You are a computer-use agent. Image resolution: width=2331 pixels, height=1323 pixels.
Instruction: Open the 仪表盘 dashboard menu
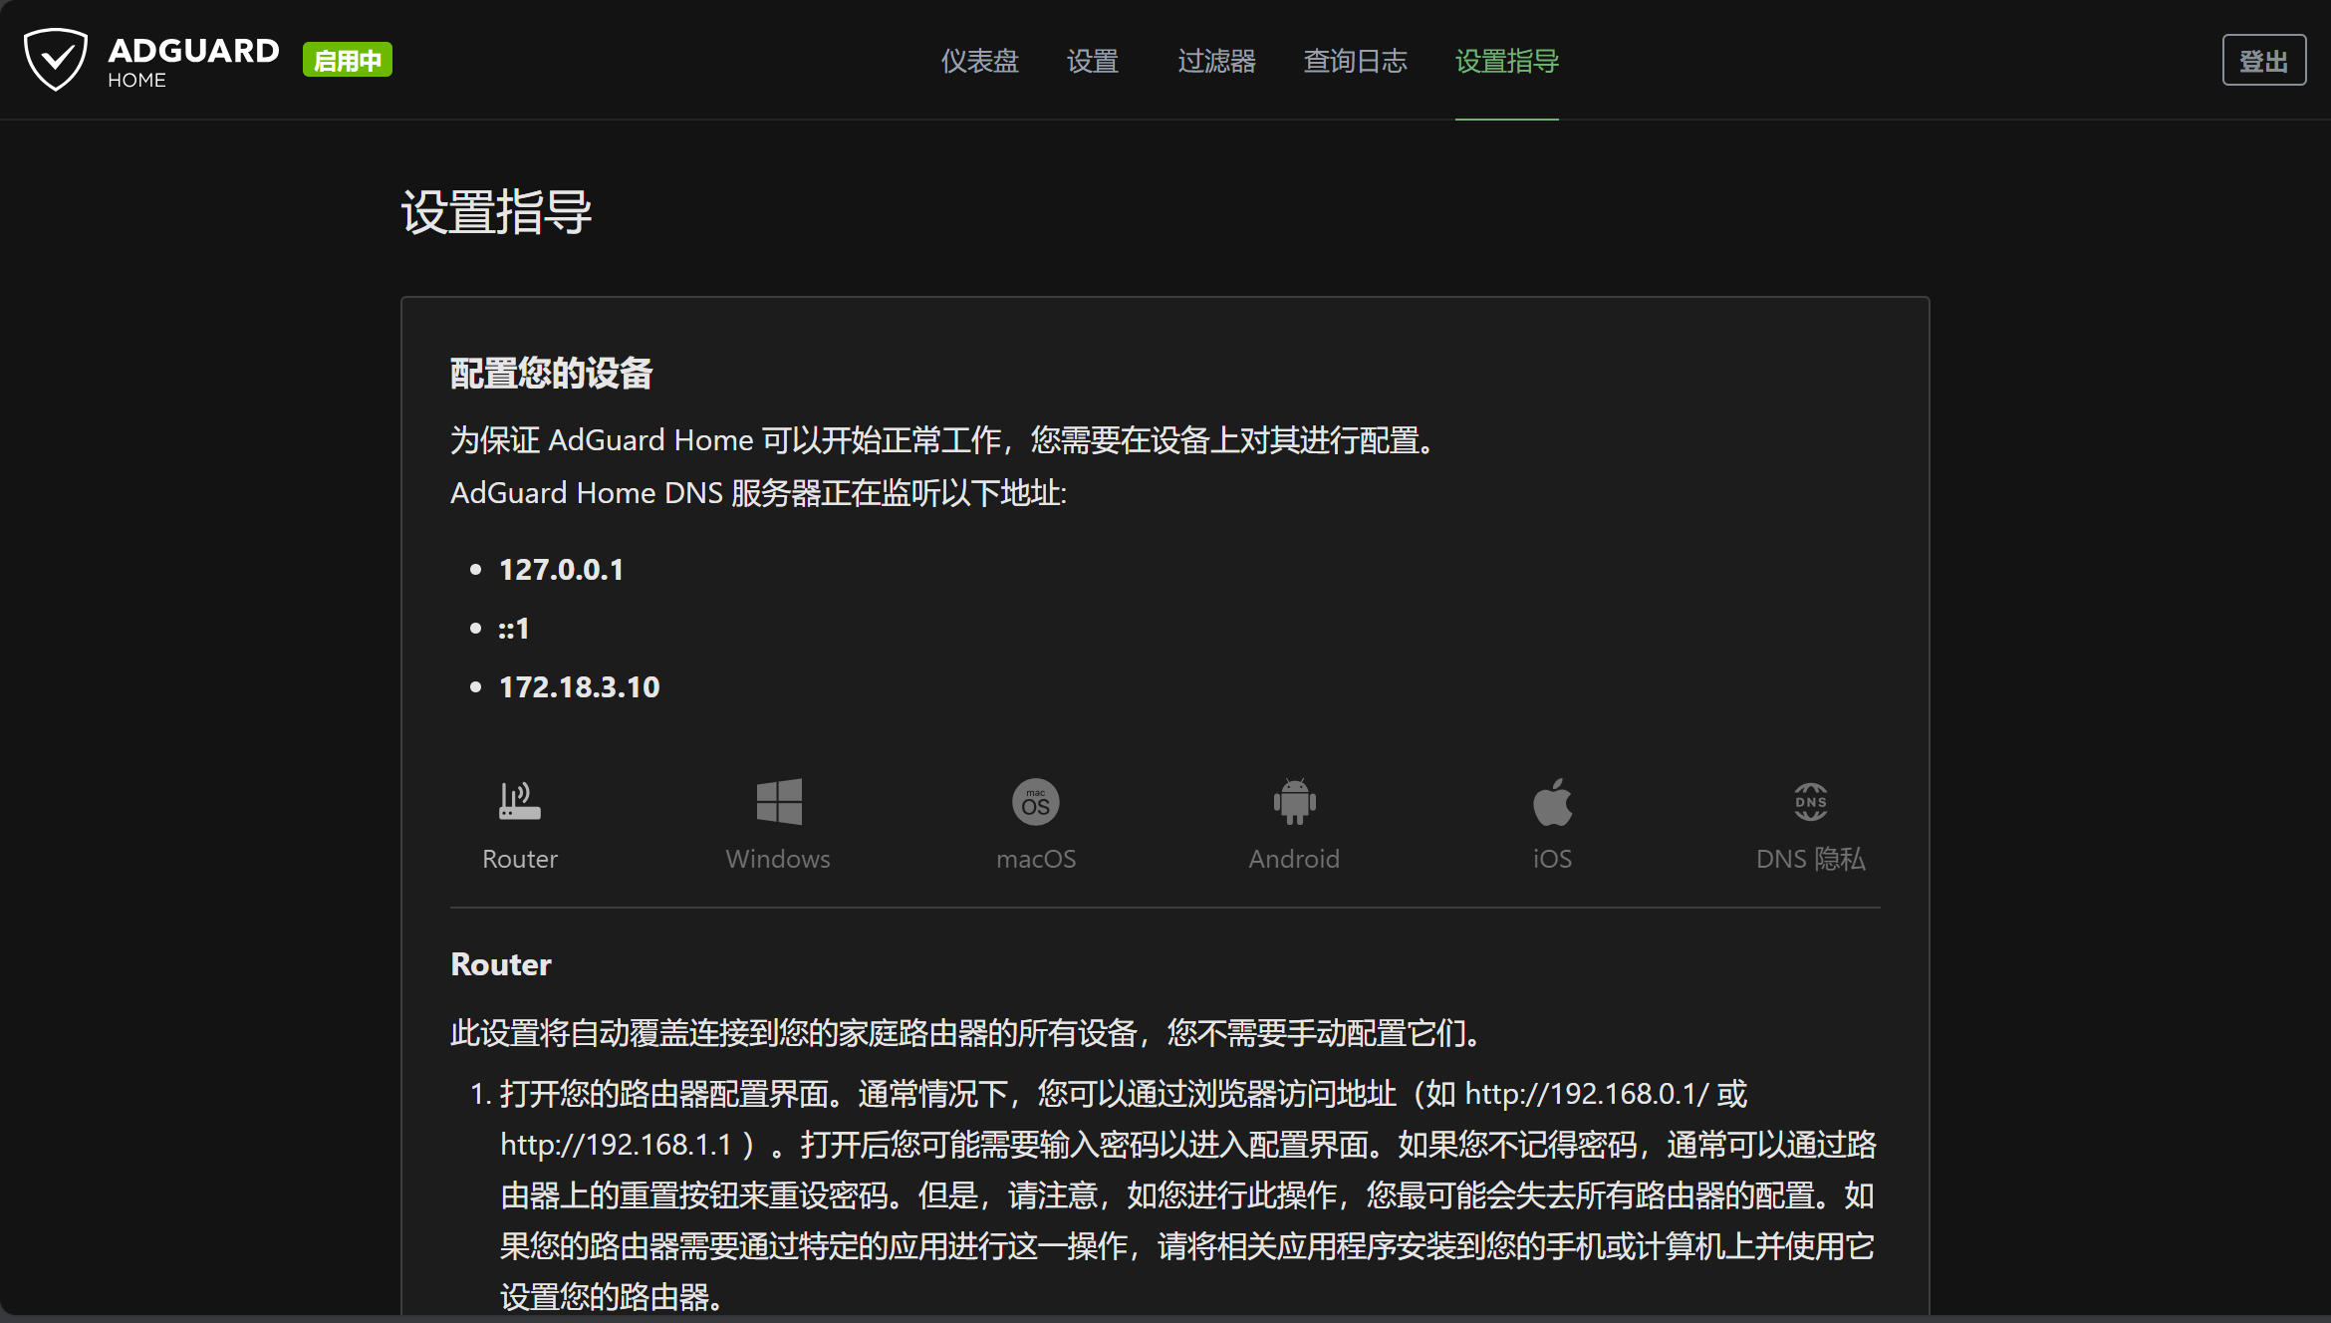[x=980, y=61]
